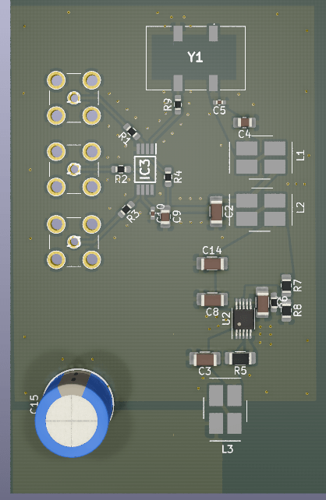Select the Y1 crystal component

click(196, 58)
